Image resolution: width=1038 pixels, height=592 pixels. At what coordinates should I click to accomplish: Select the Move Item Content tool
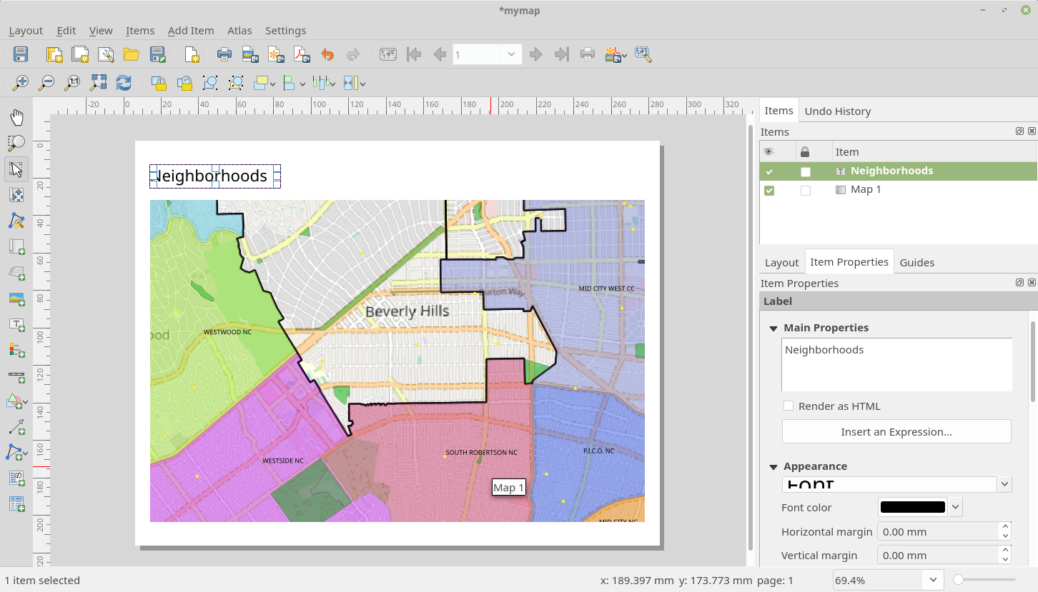point(16,195)
